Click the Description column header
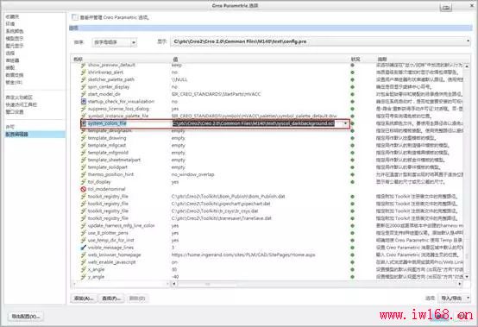 tap(382, 60)
